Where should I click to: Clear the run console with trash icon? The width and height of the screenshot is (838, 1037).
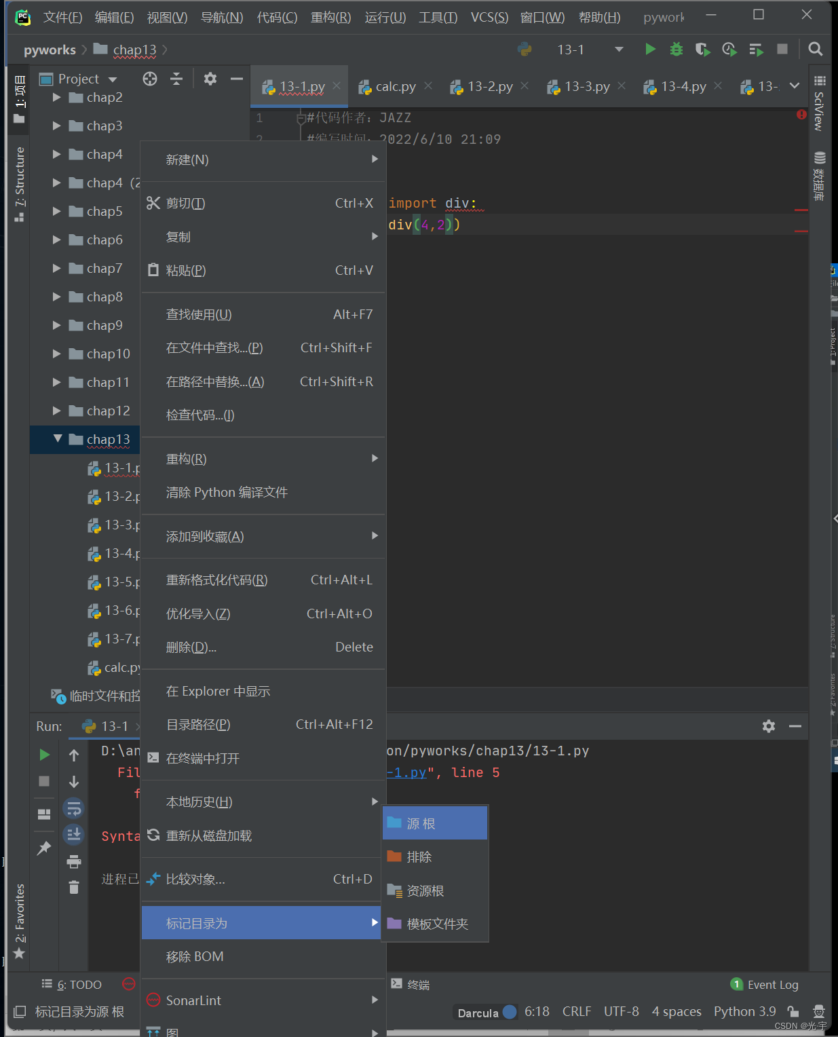73,887
